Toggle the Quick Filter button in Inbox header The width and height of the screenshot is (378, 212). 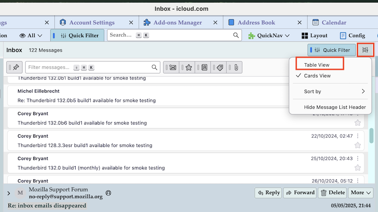coord(332,50)
